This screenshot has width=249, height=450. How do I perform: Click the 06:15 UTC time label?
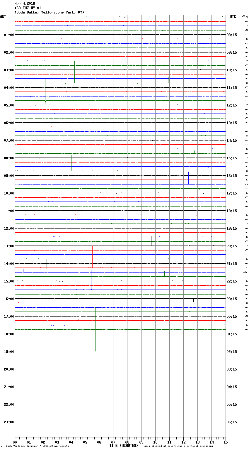232,422
